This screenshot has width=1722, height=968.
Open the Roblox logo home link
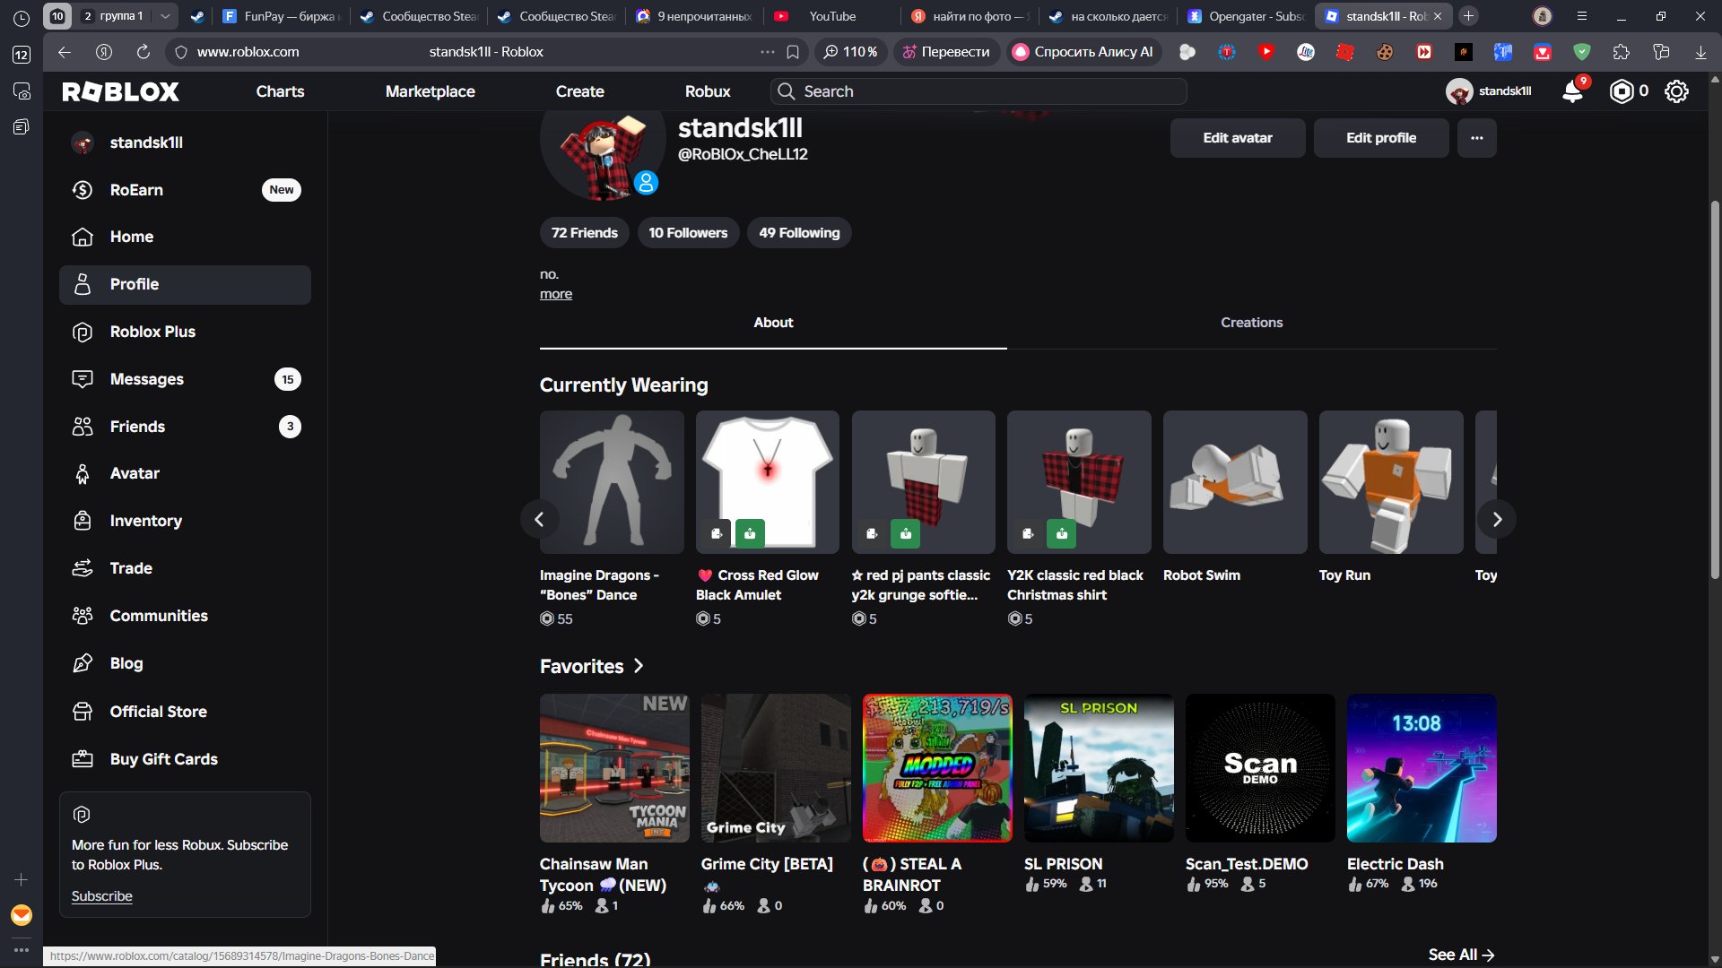(121, 91)
